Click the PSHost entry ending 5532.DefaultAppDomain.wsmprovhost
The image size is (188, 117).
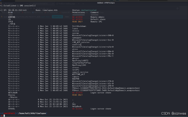coord(106,88)
